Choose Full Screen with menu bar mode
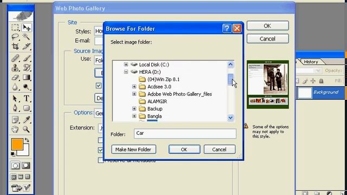 (21, 177)
